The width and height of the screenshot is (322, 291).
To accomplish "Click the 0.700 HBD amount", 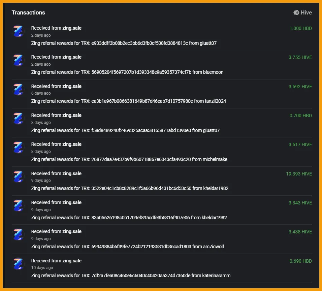I will 301,116.
